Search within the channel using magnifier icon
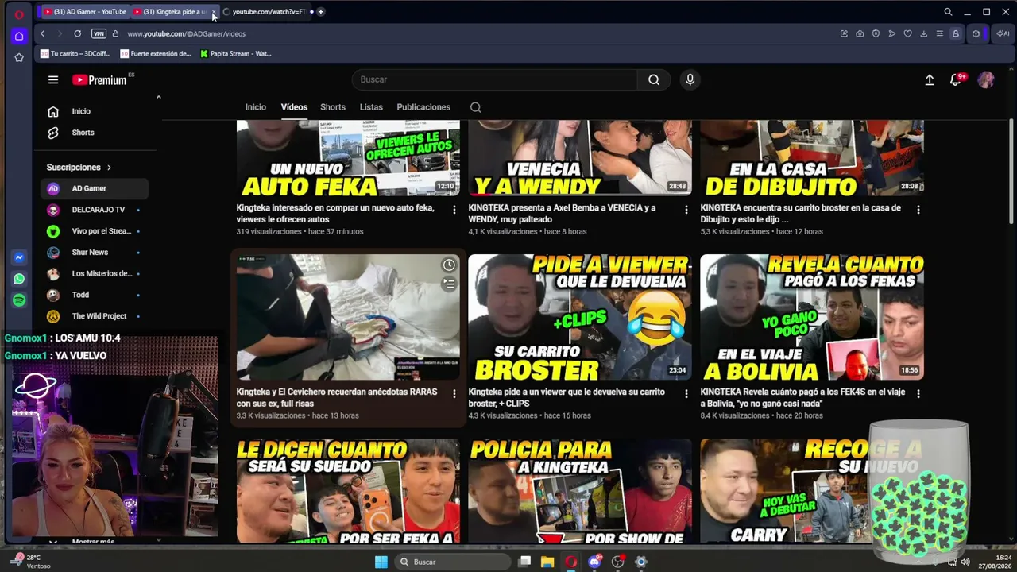This screenshot has width=1017, height=572. pyautogui.click(x=476, y=107)
